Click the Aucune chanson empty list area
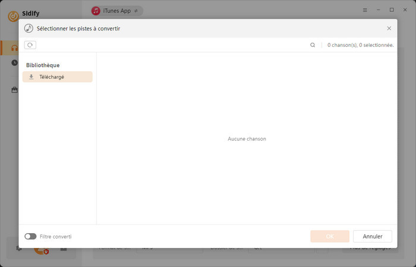The height and width of the screenshot is (267, 416). coord(247,139)
